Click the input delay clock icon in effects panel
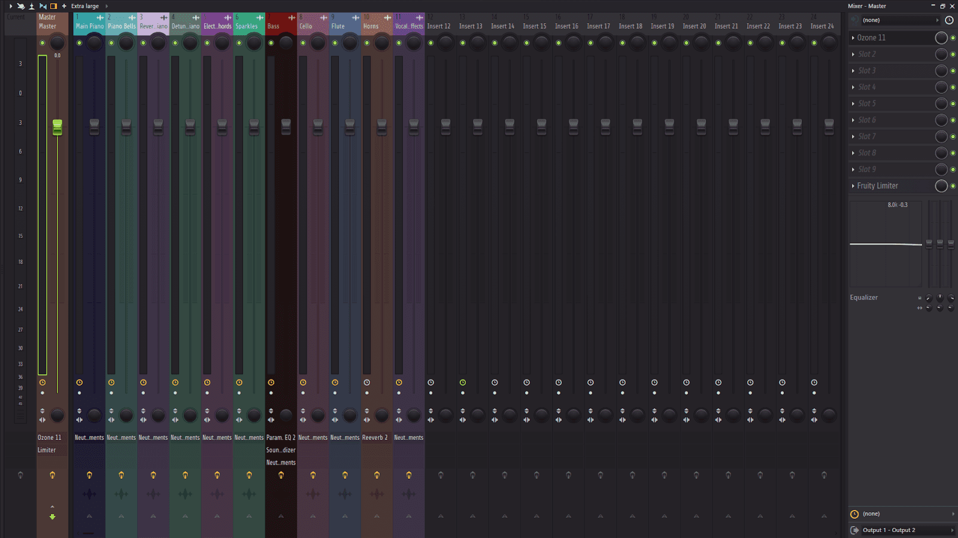This screenshot has height=538, width=958. coord(854,514)
